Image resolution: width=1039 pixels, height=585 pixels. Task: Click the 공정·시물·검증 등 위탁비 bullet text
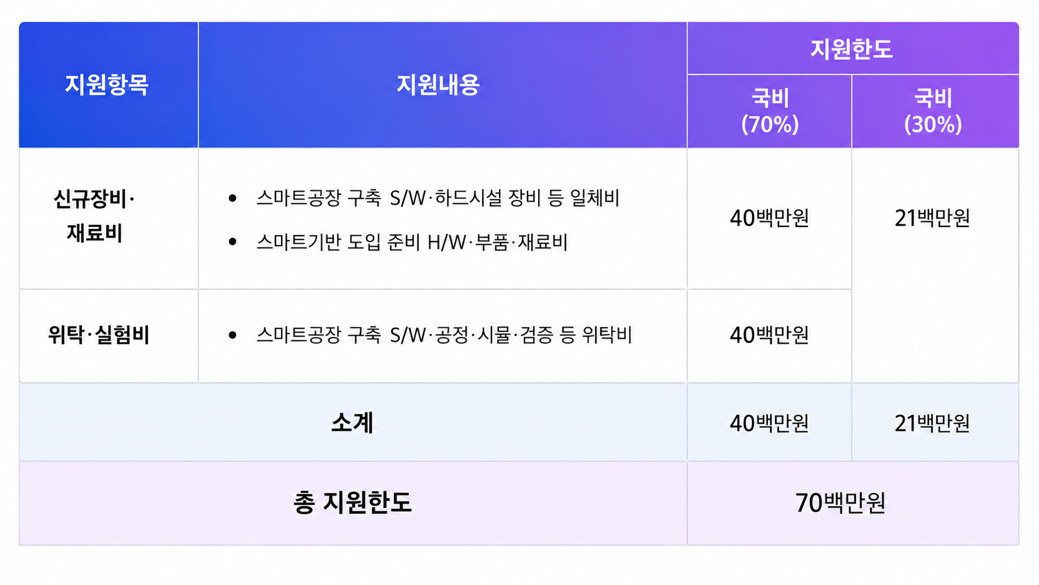point(444,335)
